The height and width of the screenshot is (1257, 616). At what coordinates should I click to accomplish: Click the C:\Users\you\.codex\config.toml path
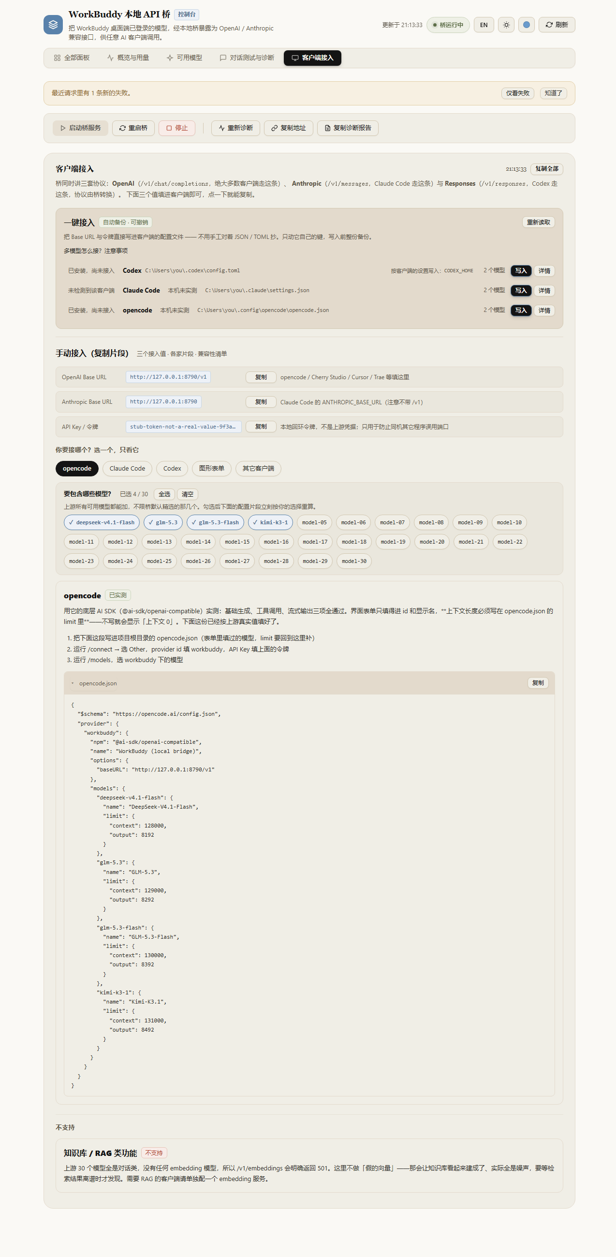pyautogui.click(x=192, y=271)
